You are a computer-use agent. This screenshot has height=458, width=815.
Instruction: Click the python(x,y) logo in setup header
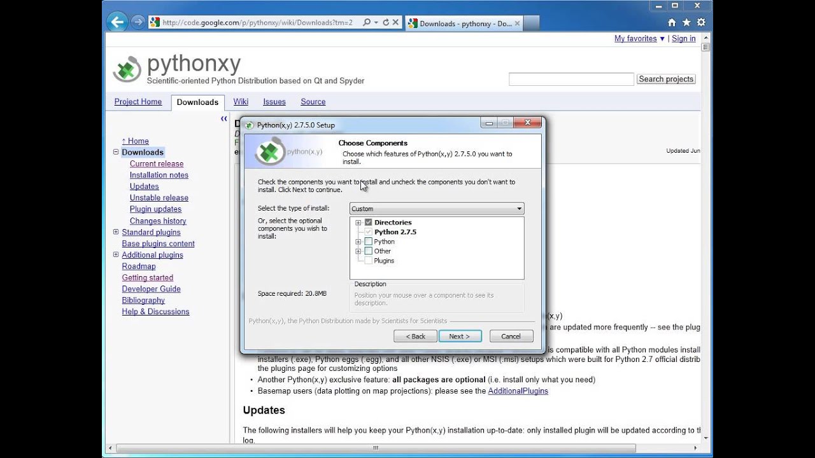(x=288, y=151)
